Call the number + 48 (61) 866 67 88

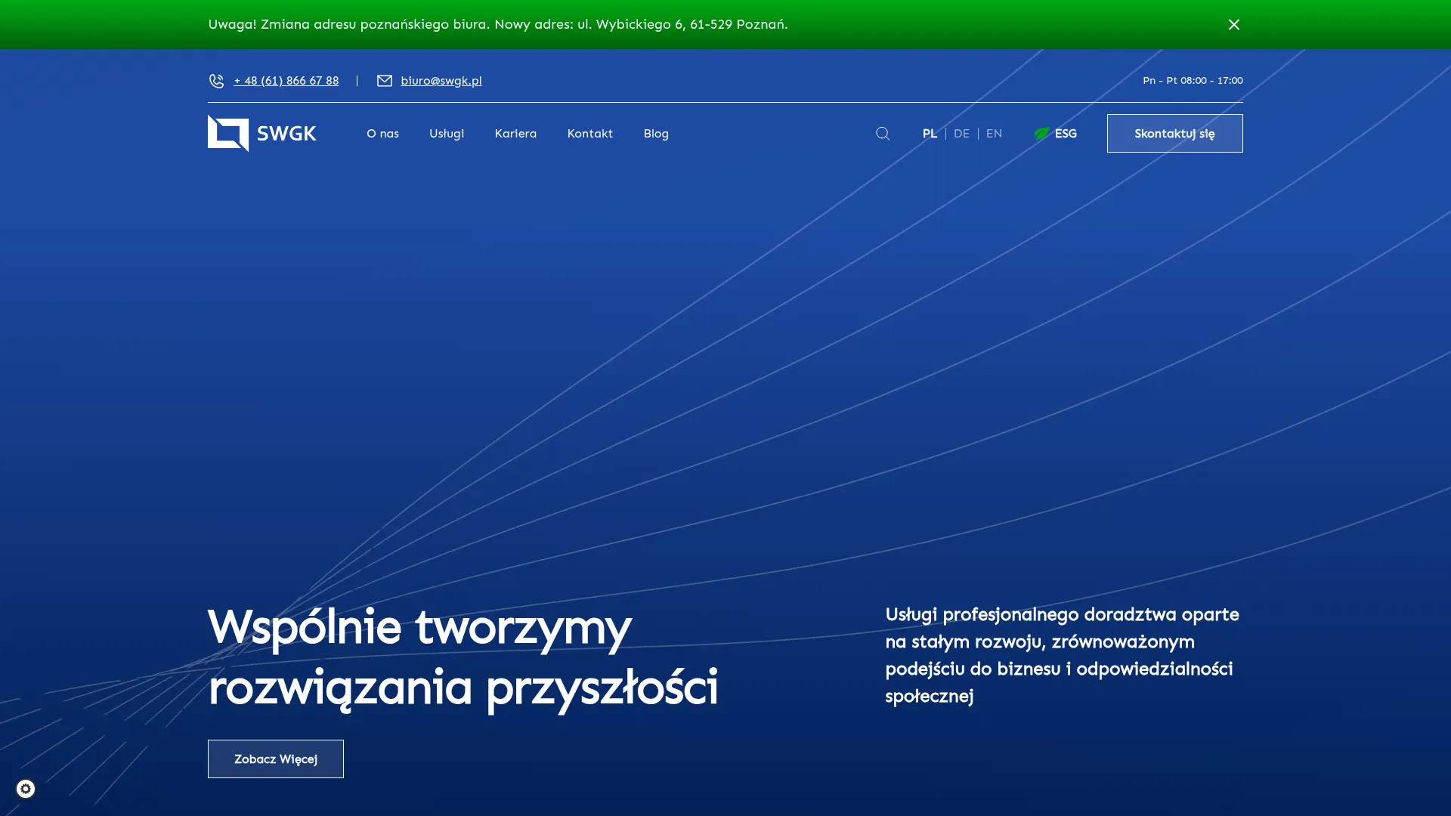tap(286, 81)
